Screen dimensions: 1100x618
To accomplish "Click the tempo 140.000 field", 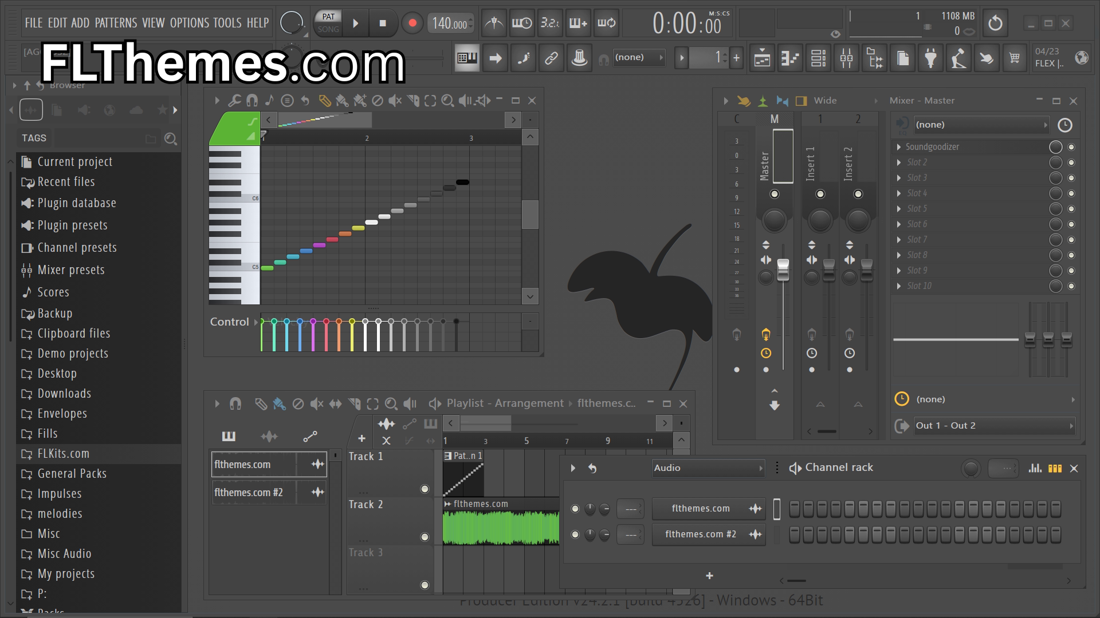I will pyautogui.click(x=450, y=23).
